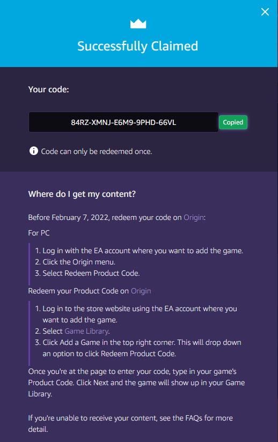Click the 'Click Add a Game' step

pyautogui.click(x=138, y=348)
